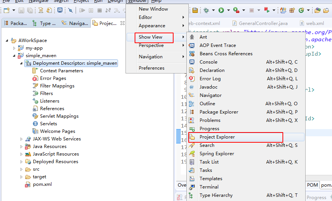Open the New file dropdown arrow
The height and width of the screenshot is (201, 332).
pos(14,10)
